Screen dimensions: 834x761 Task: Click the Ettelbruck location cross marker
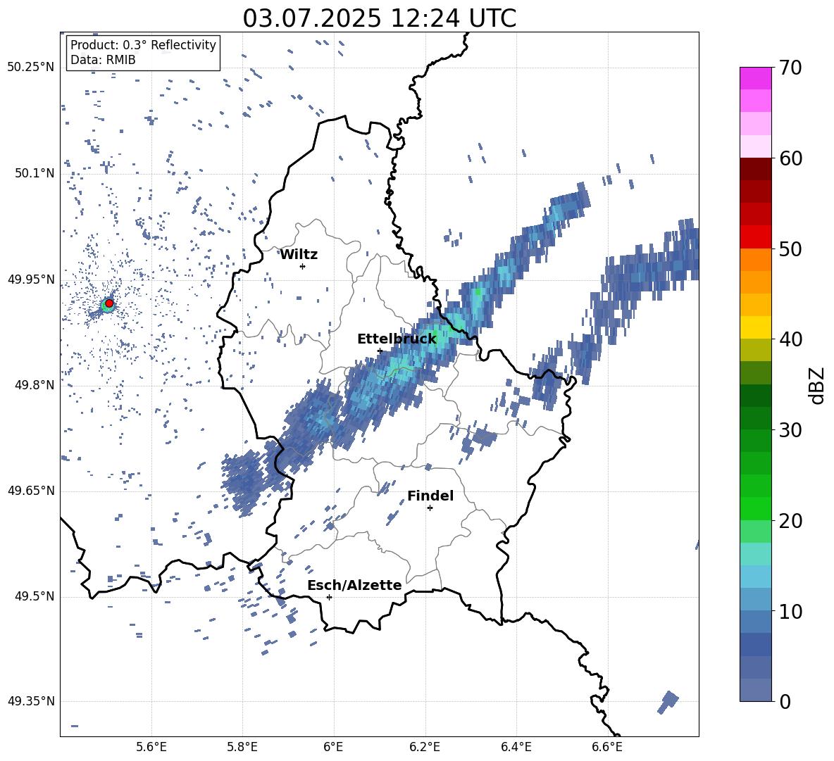pos(380,351)
